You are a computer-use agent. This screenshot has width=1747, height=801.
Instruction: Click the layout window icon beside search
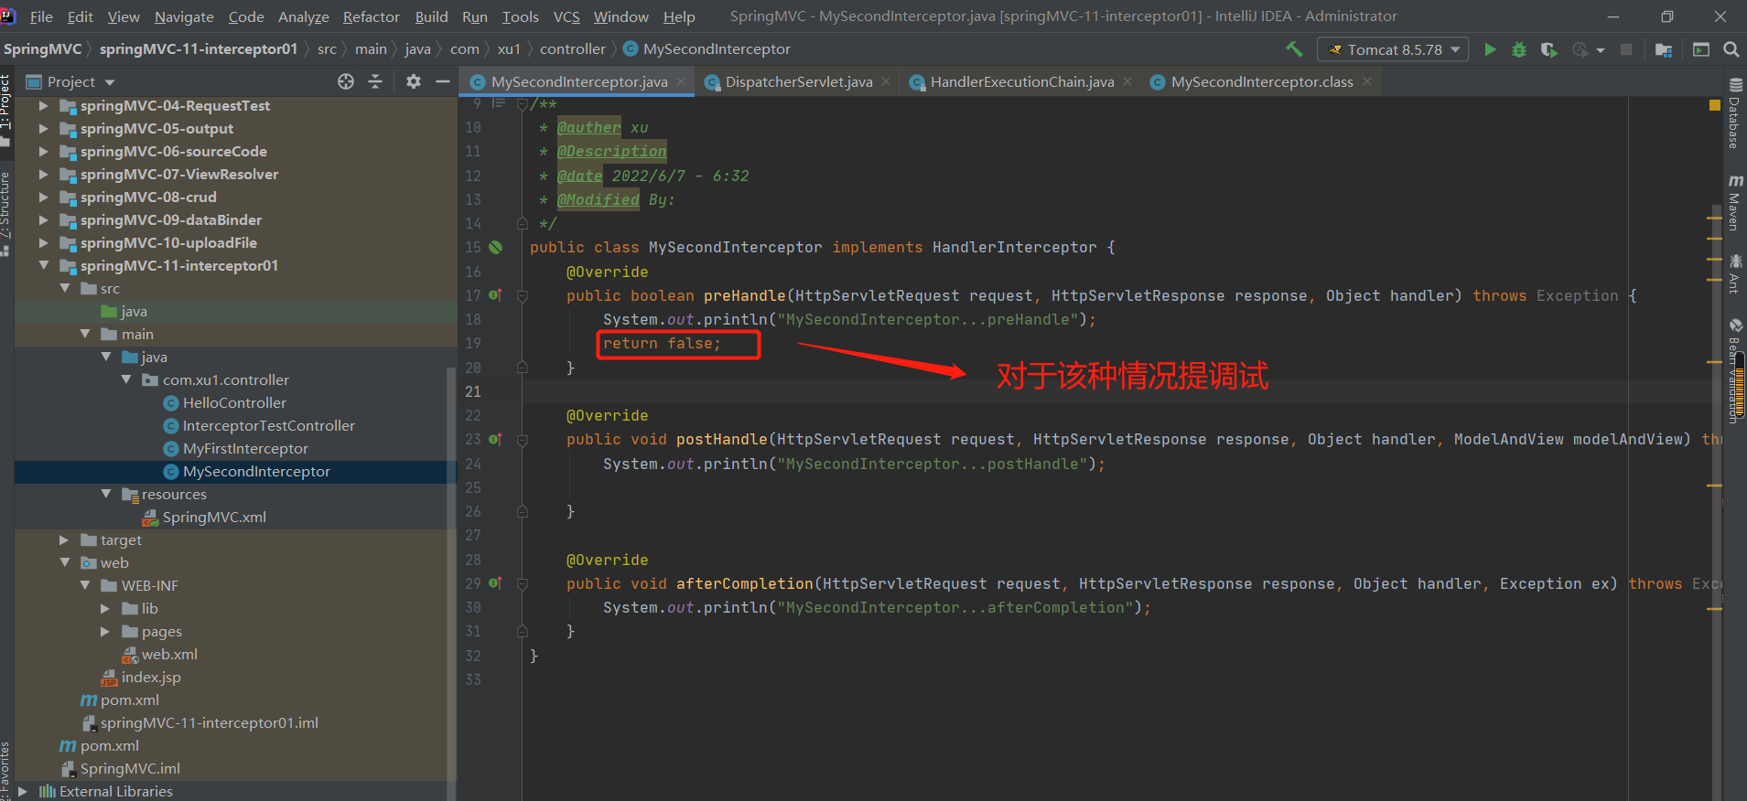click(x=1701, y=49)
